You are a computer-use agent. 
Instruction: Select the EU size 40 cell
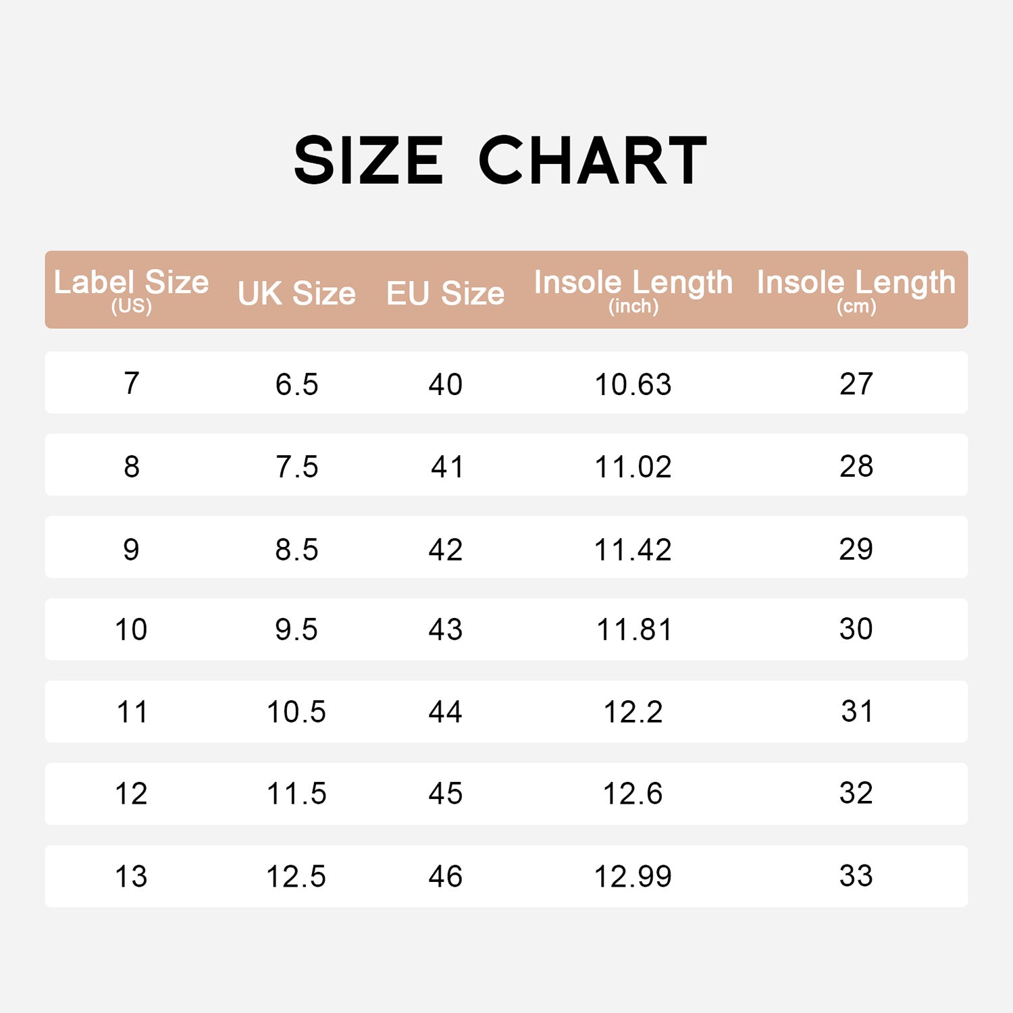click(x=445, y=384)
